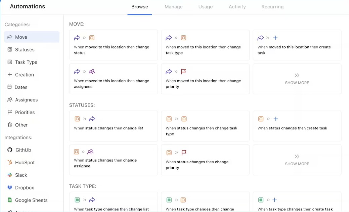Open the Recurring tab

click(x=272, y=7)
